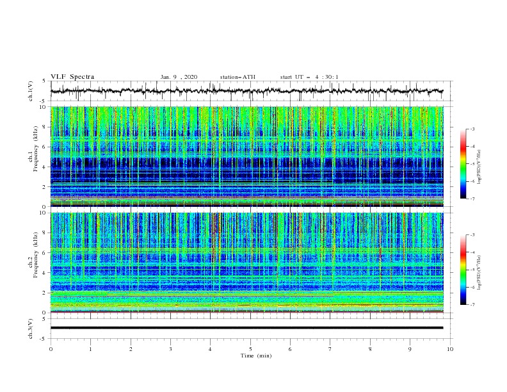Click the 'ch.3(V)' axis label
The image size is (507, 392).
[31, 329]
